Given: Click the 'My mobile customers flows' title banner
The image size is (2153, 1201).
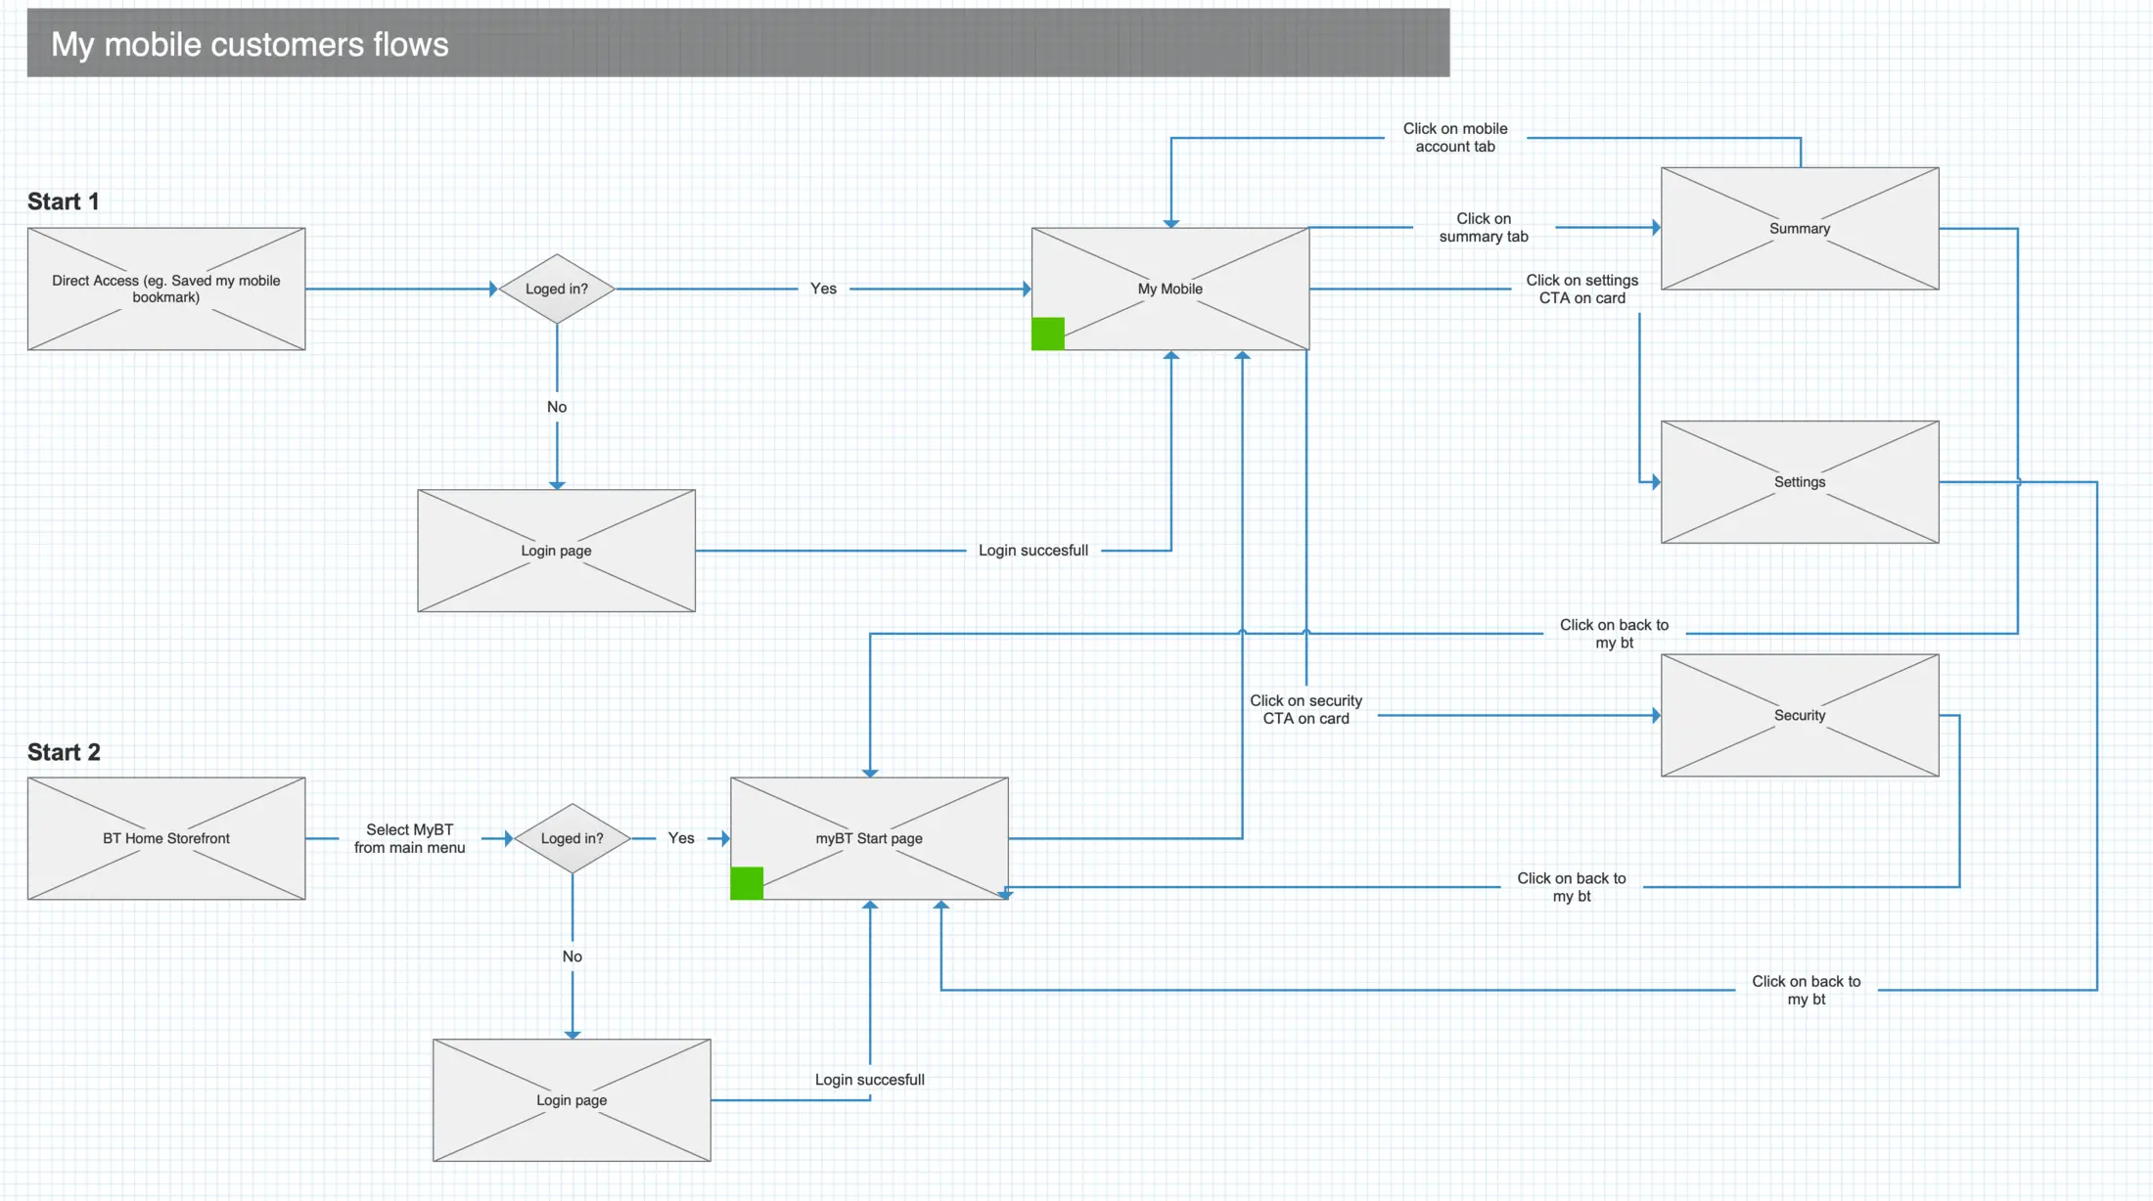Looking at the screenshot, I should 739,43.
